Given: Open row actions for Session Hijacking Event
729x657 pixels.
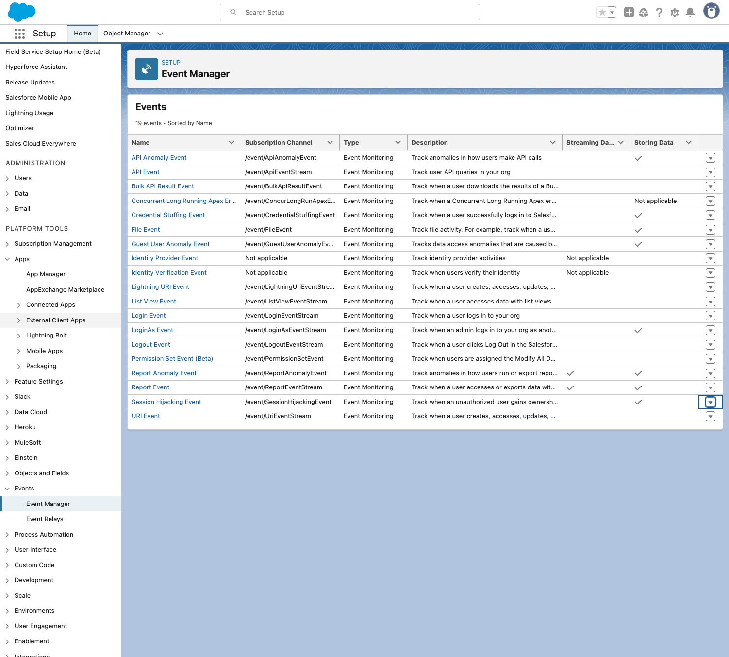Looking at the screenshot, I should point(710,402).
